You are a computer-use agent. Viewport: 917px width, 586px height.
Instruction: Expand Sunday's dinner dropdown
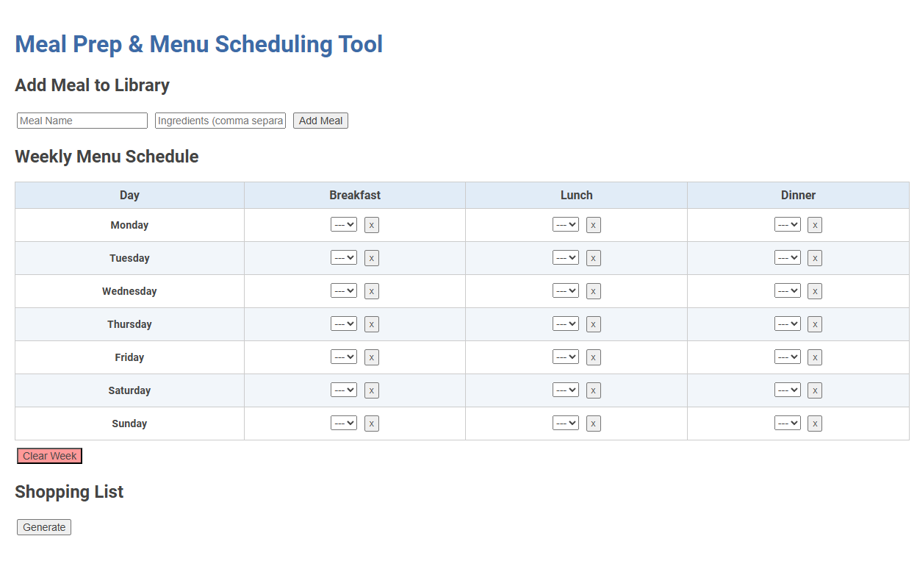tap(787, 423)
